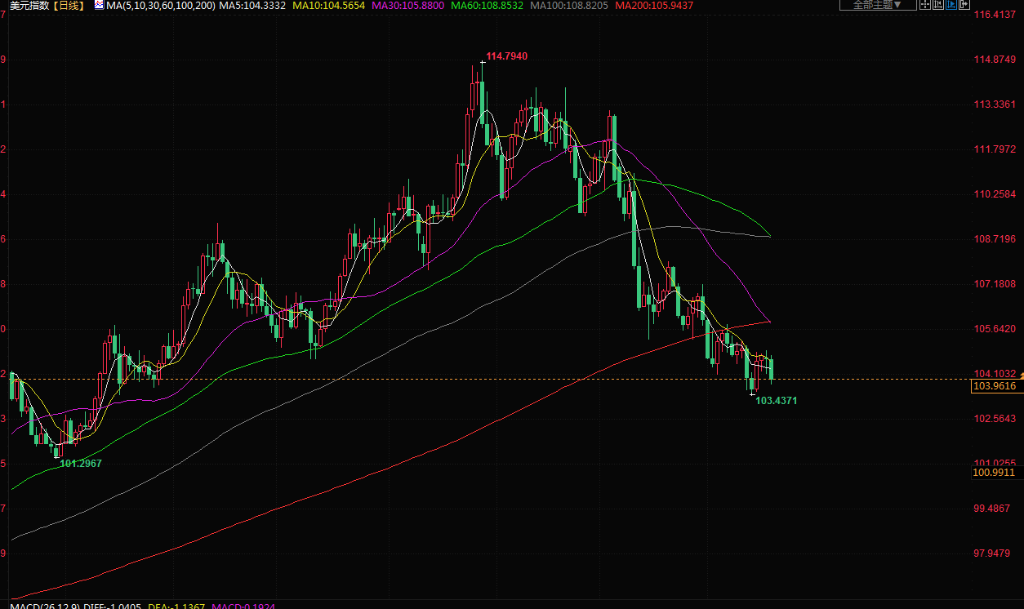The width and height of the screenshot is (1024, 609).
Task: Click the exit-arrow icon at top right
Action: [x=964, y=4]
